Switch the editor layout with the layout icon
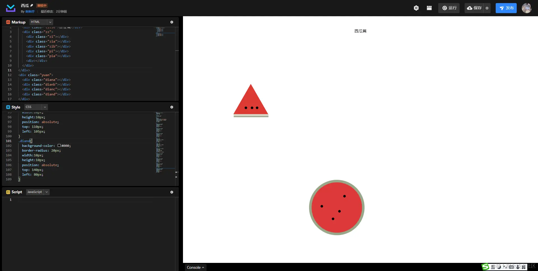The height and width of the screenshot is (271, 538). [429, 8]
